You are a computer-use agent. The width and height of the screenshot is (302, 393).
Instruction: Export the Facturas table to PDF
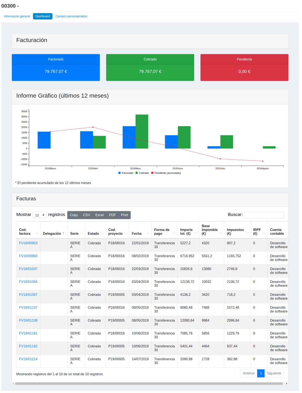pos(112,215)
